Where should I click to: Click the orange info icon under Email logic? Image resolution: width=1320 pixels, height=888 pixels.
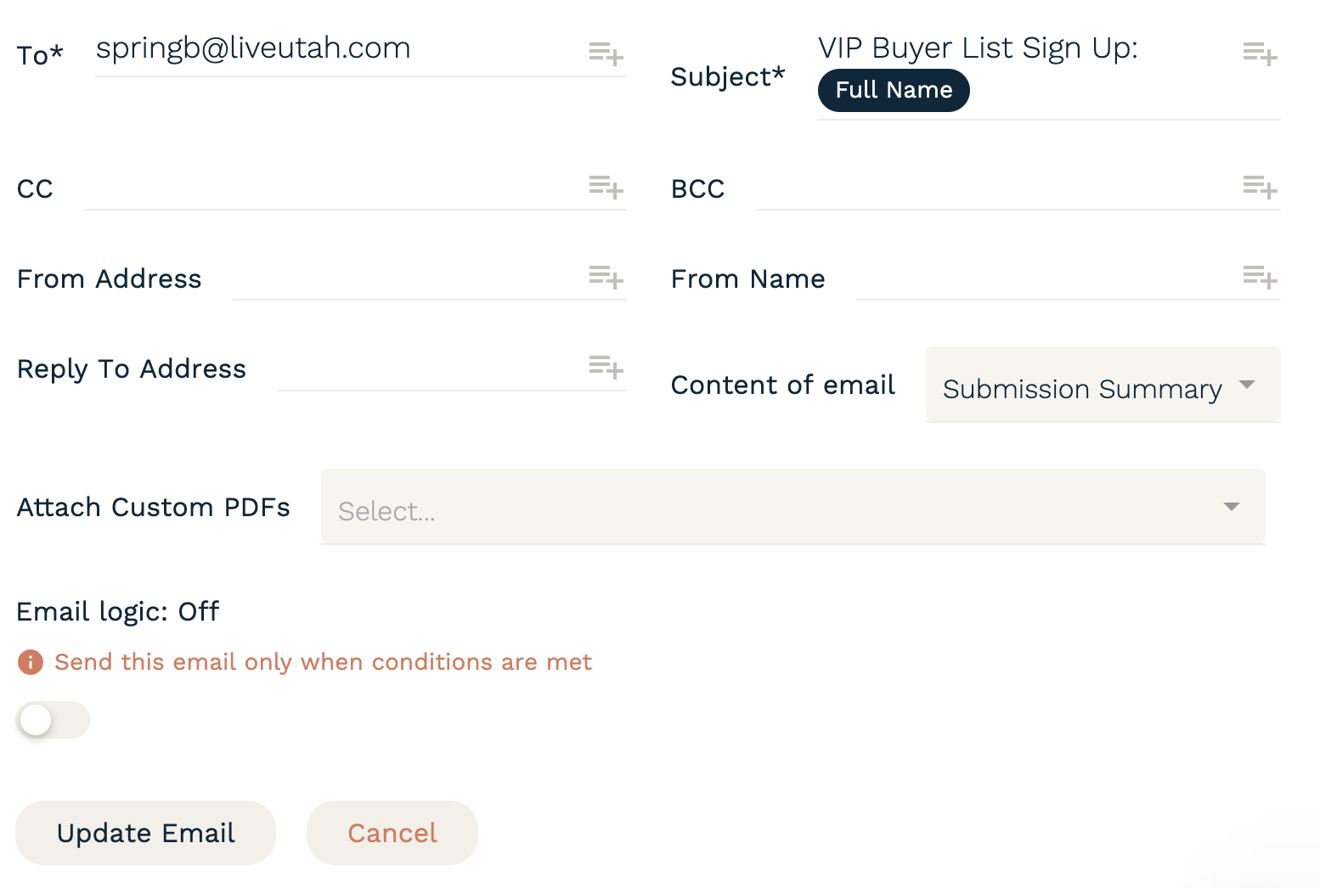31,661
